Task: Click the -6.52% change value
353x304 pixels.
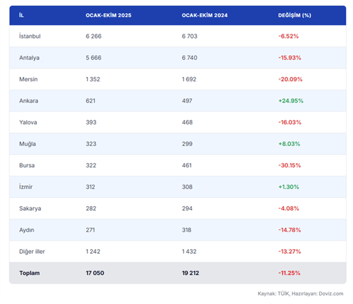Action: (x=289, y=36)
